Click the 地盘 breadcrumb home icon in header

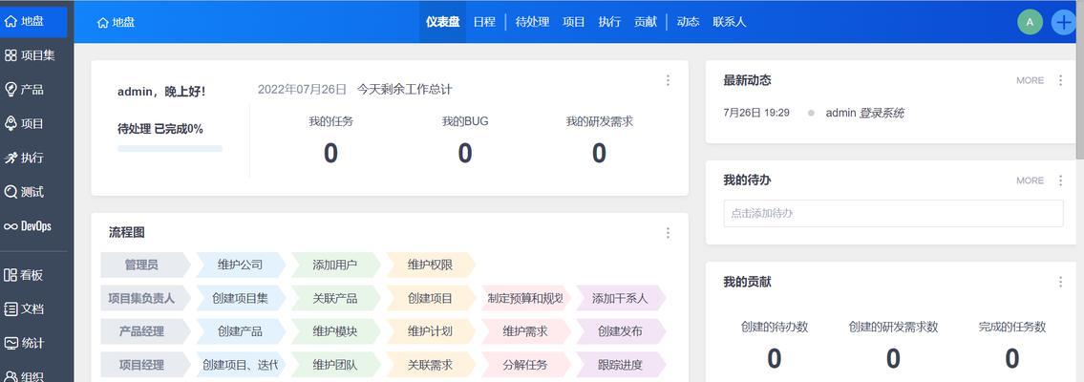coord(102,22)
